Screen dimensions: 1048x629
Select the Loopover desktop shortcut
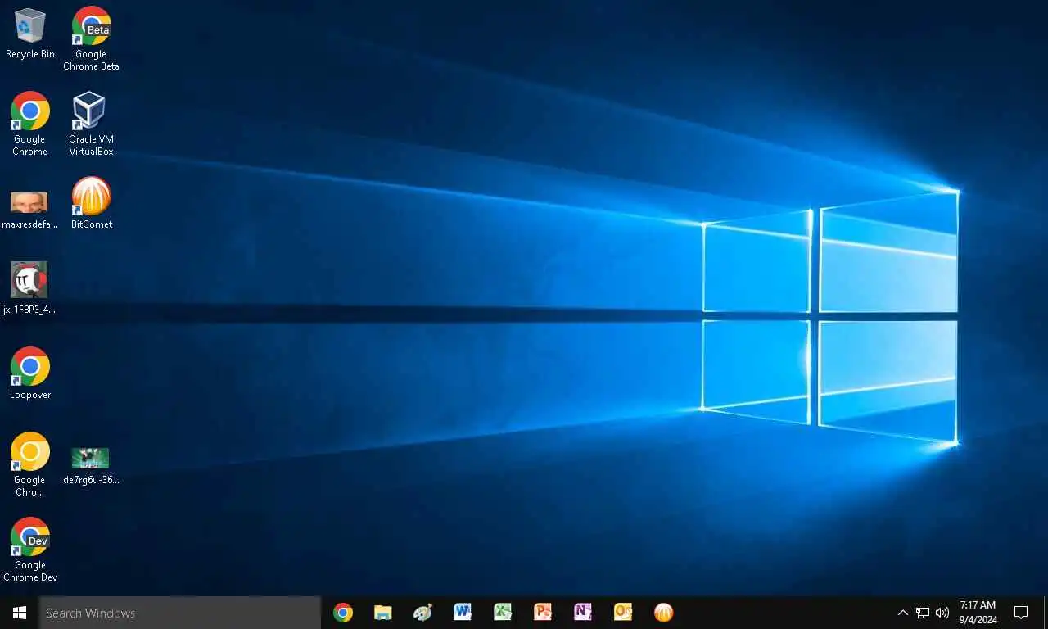30,373
